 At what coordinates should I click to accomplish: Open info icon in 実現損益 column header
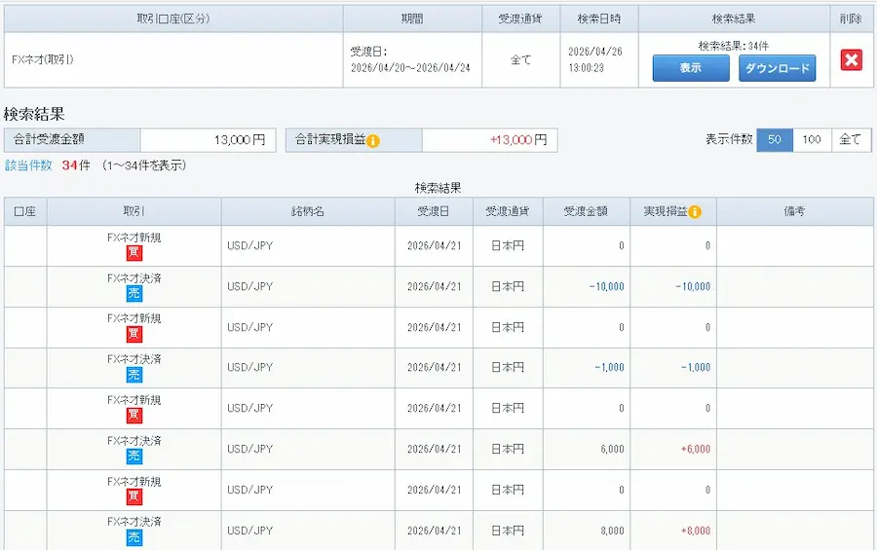[x=694, y=212]
